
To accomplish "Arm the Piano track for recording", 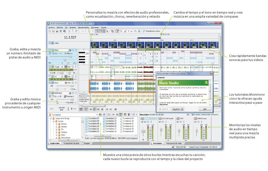I will [70, 50].
